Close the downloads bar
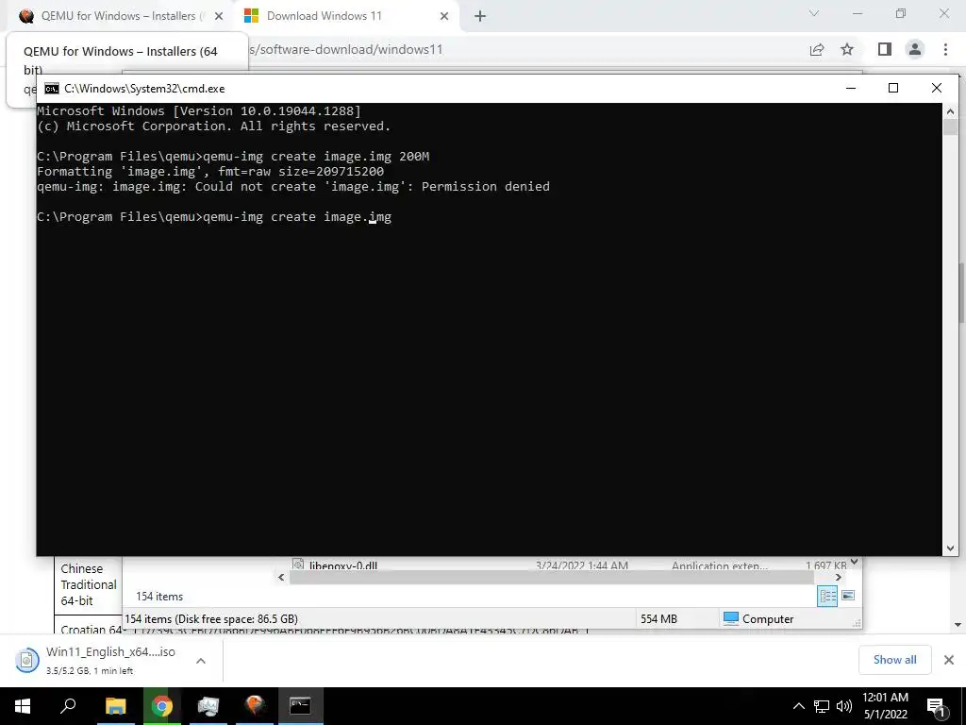This screenshot has height=725, width=966. click(949, 660)
